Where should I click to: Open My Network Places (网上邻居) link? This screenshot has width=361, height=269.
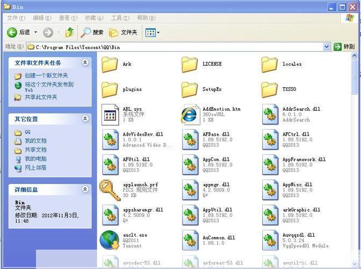coord(35,168)
